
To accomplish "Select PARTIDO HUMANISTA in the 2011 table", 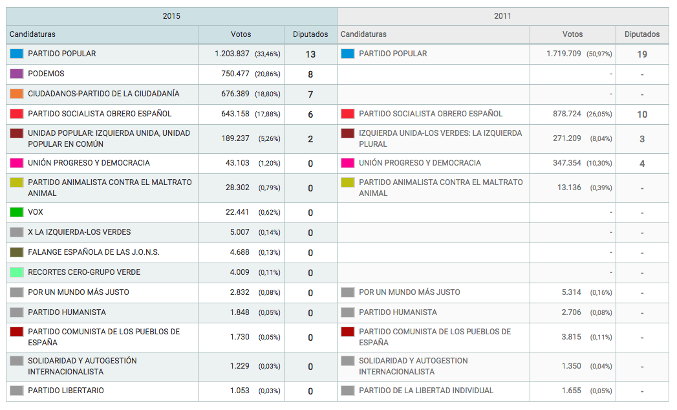I will coord(398,312).
